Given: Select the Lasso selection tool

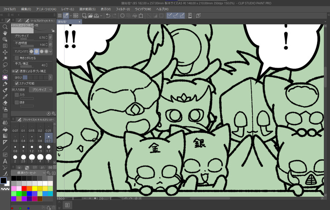Looking at the screenshot, I should (5, 65).
